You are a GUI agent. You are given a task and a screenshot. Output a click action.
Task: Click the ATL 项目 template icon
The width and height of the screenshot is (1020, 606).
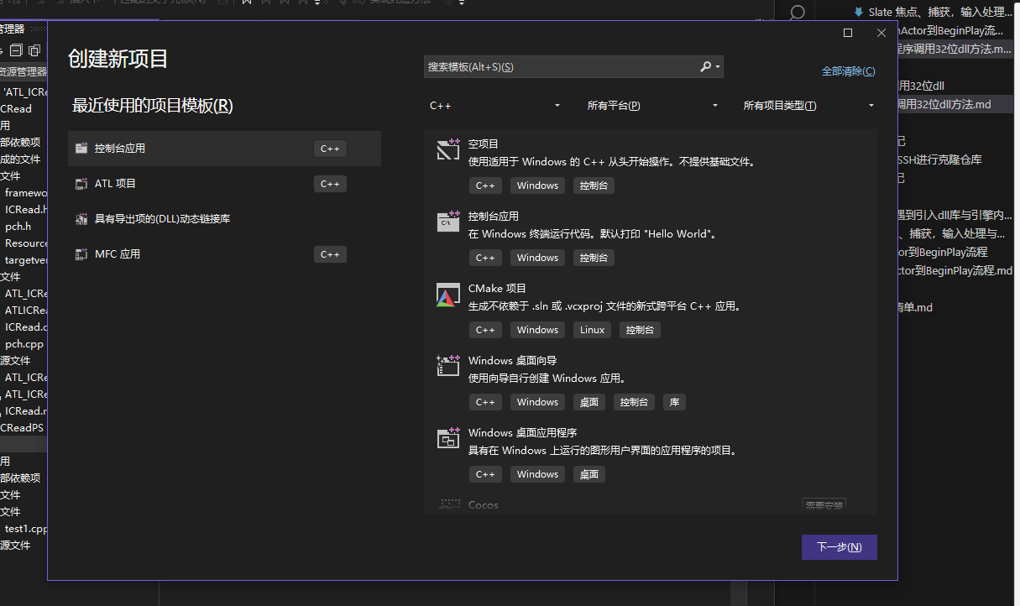[81, 184]
